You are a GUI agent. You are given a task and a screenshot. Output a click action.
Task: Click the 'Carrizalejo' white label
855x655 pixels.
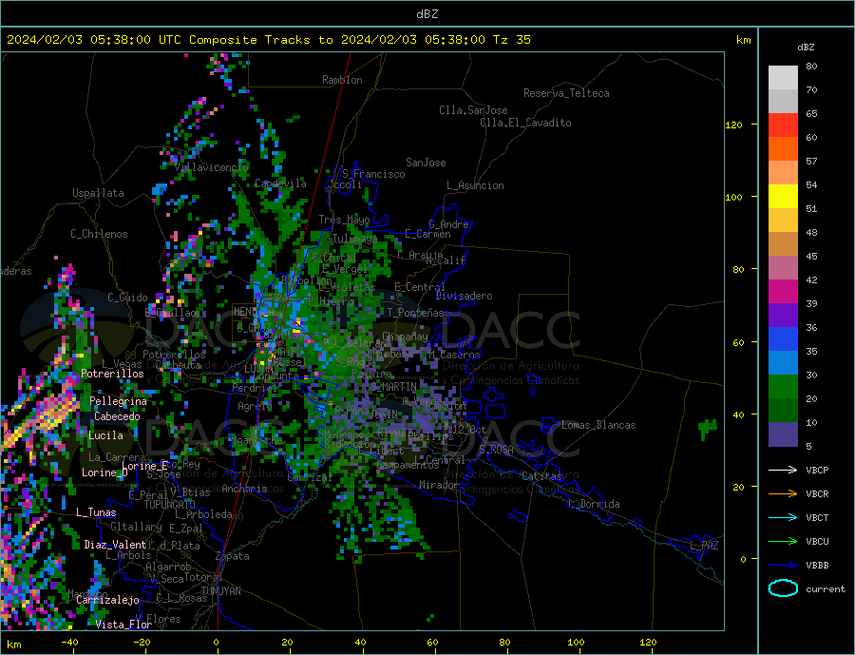click(x=108, y=601)
